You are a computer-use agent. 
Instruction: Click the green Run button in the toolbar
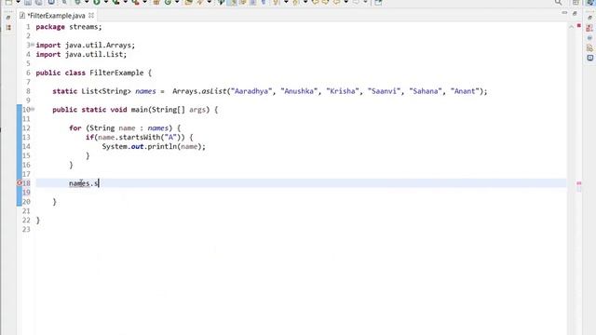(x=97, y=2)
